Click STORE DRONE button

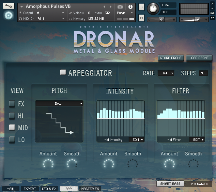click(171, 58)
